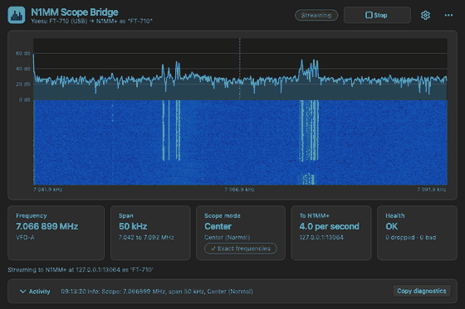Click the 0 dropped · 0 bad text
465x309 pixels.
point(410,238)
